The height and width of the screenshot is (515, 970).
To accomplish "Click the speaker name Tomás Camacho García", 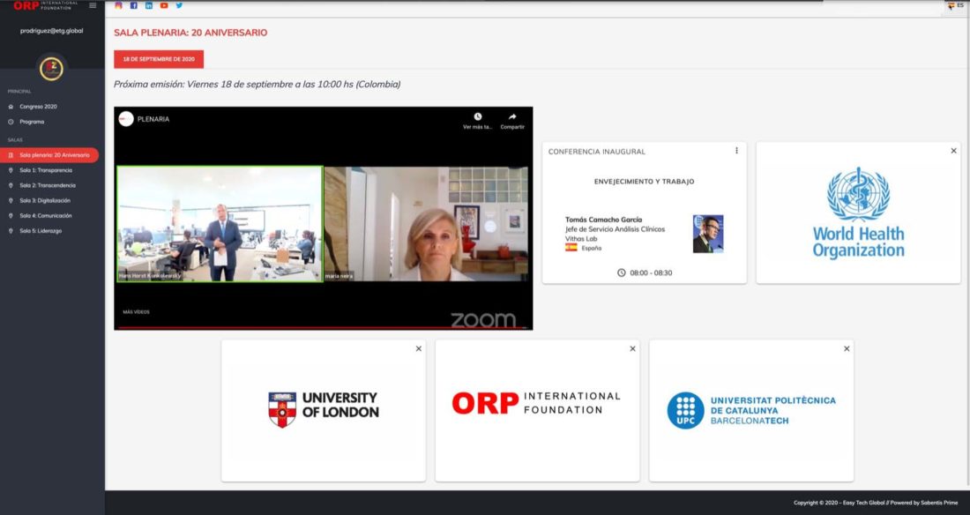I will pyautogui.click(x=603, y=220).
